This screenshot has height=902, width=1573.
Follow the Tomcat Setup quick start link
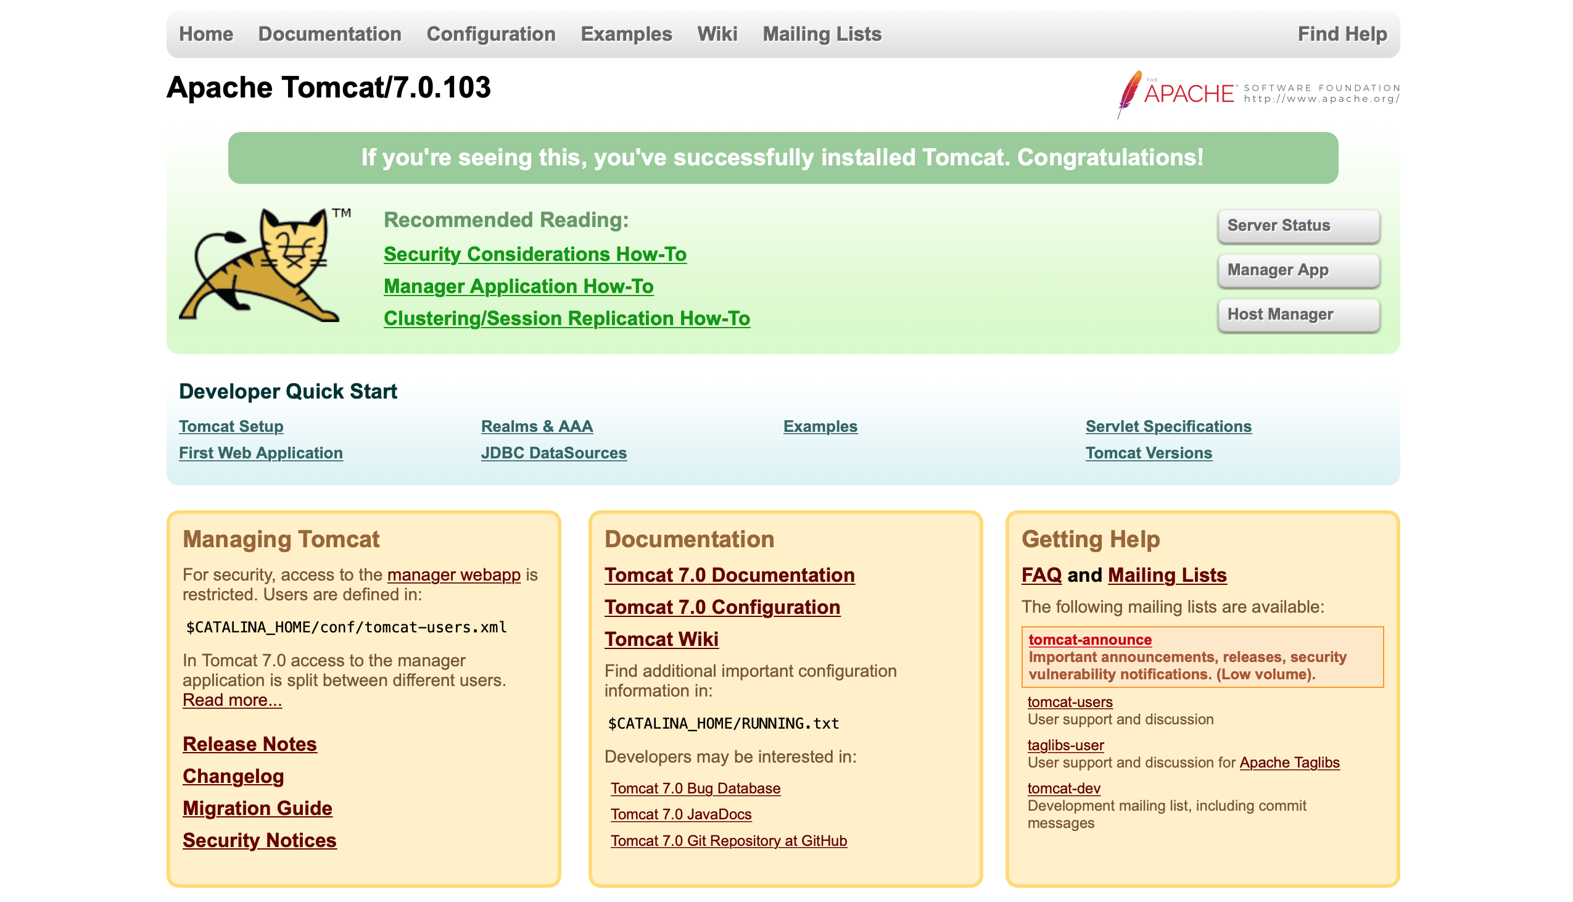[x=231, y=426]
